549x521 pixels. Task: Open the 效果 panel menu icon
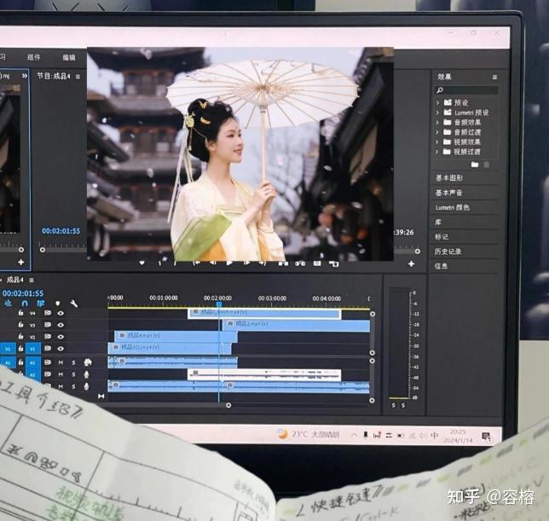click(494, 77)
